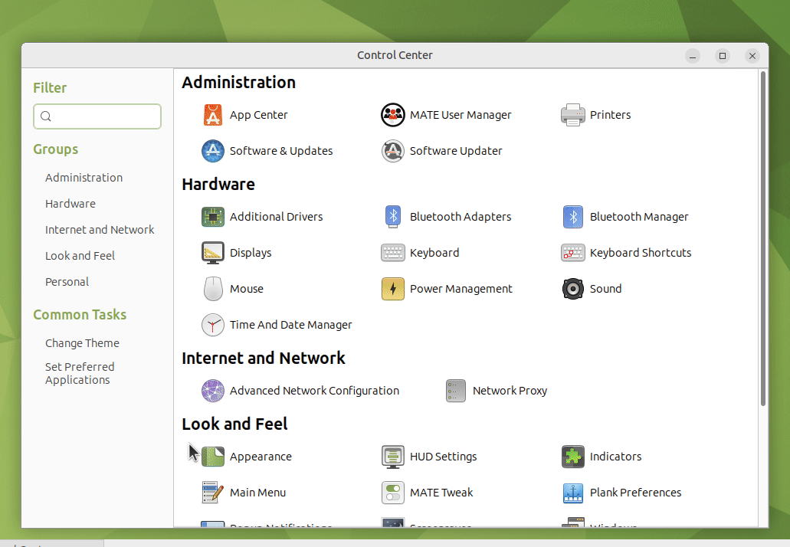Viewport: 790px width, 547px height.
Task: Open the Appearance icon
Action: [212, 457]
